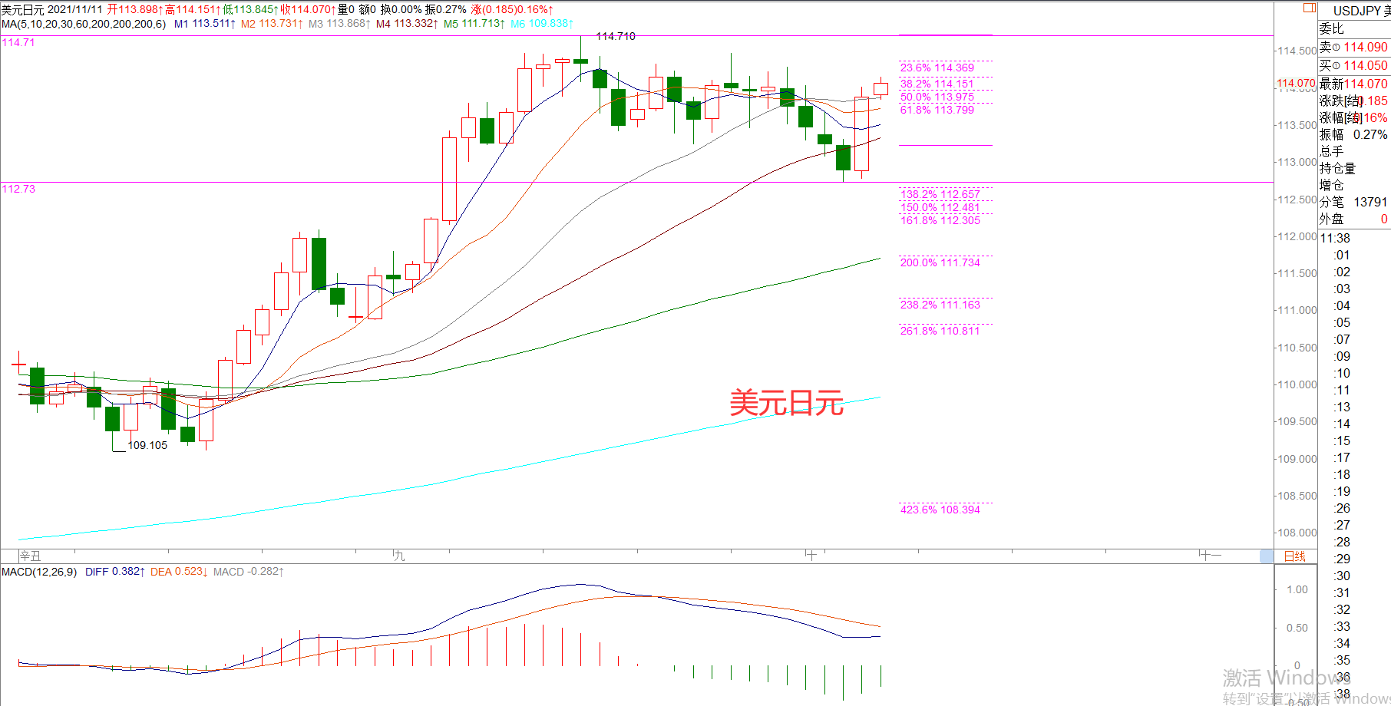Click the 分笔 13791 row
The height and width of the screenshot is (706, 1391).
pyautogui.click(x=1354, y=203)
